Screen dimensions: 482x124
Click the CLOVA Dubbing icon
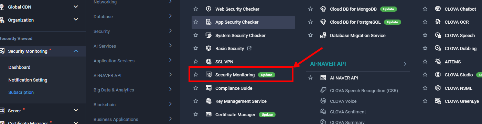[438, 48]
